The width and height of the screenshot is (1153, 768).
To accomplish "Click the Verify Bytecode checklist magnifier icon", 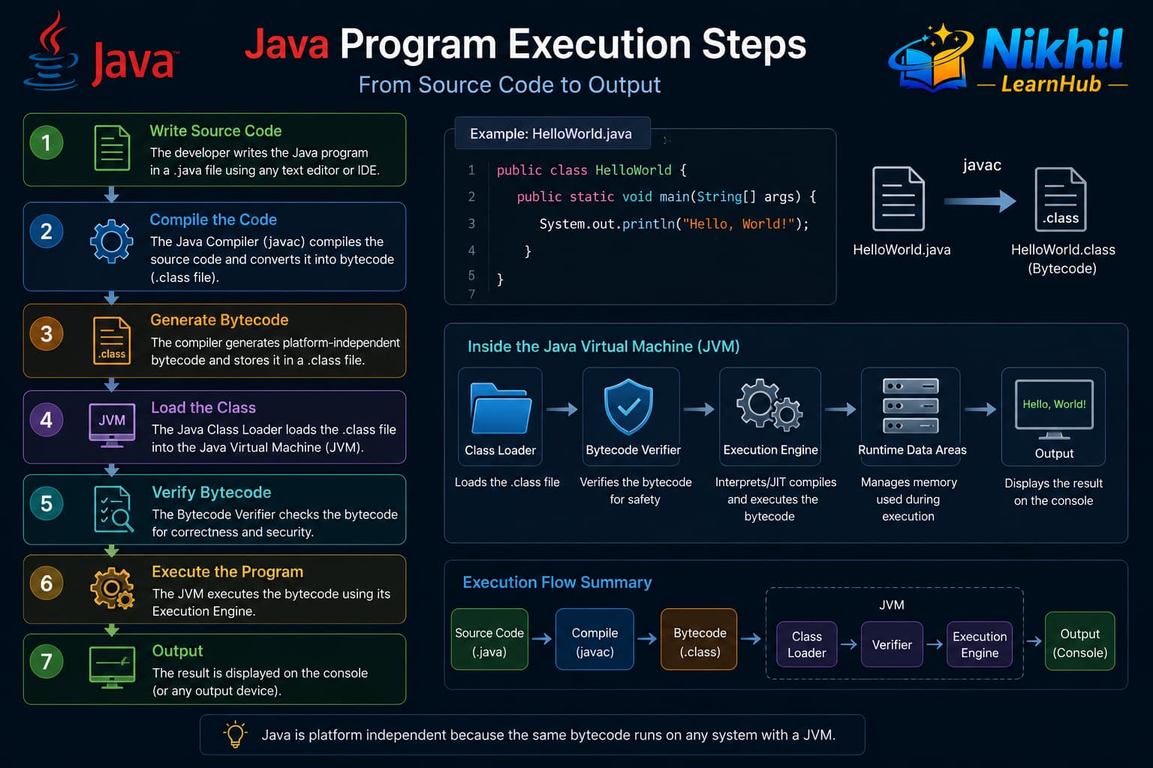I will [x=113, y=509].
